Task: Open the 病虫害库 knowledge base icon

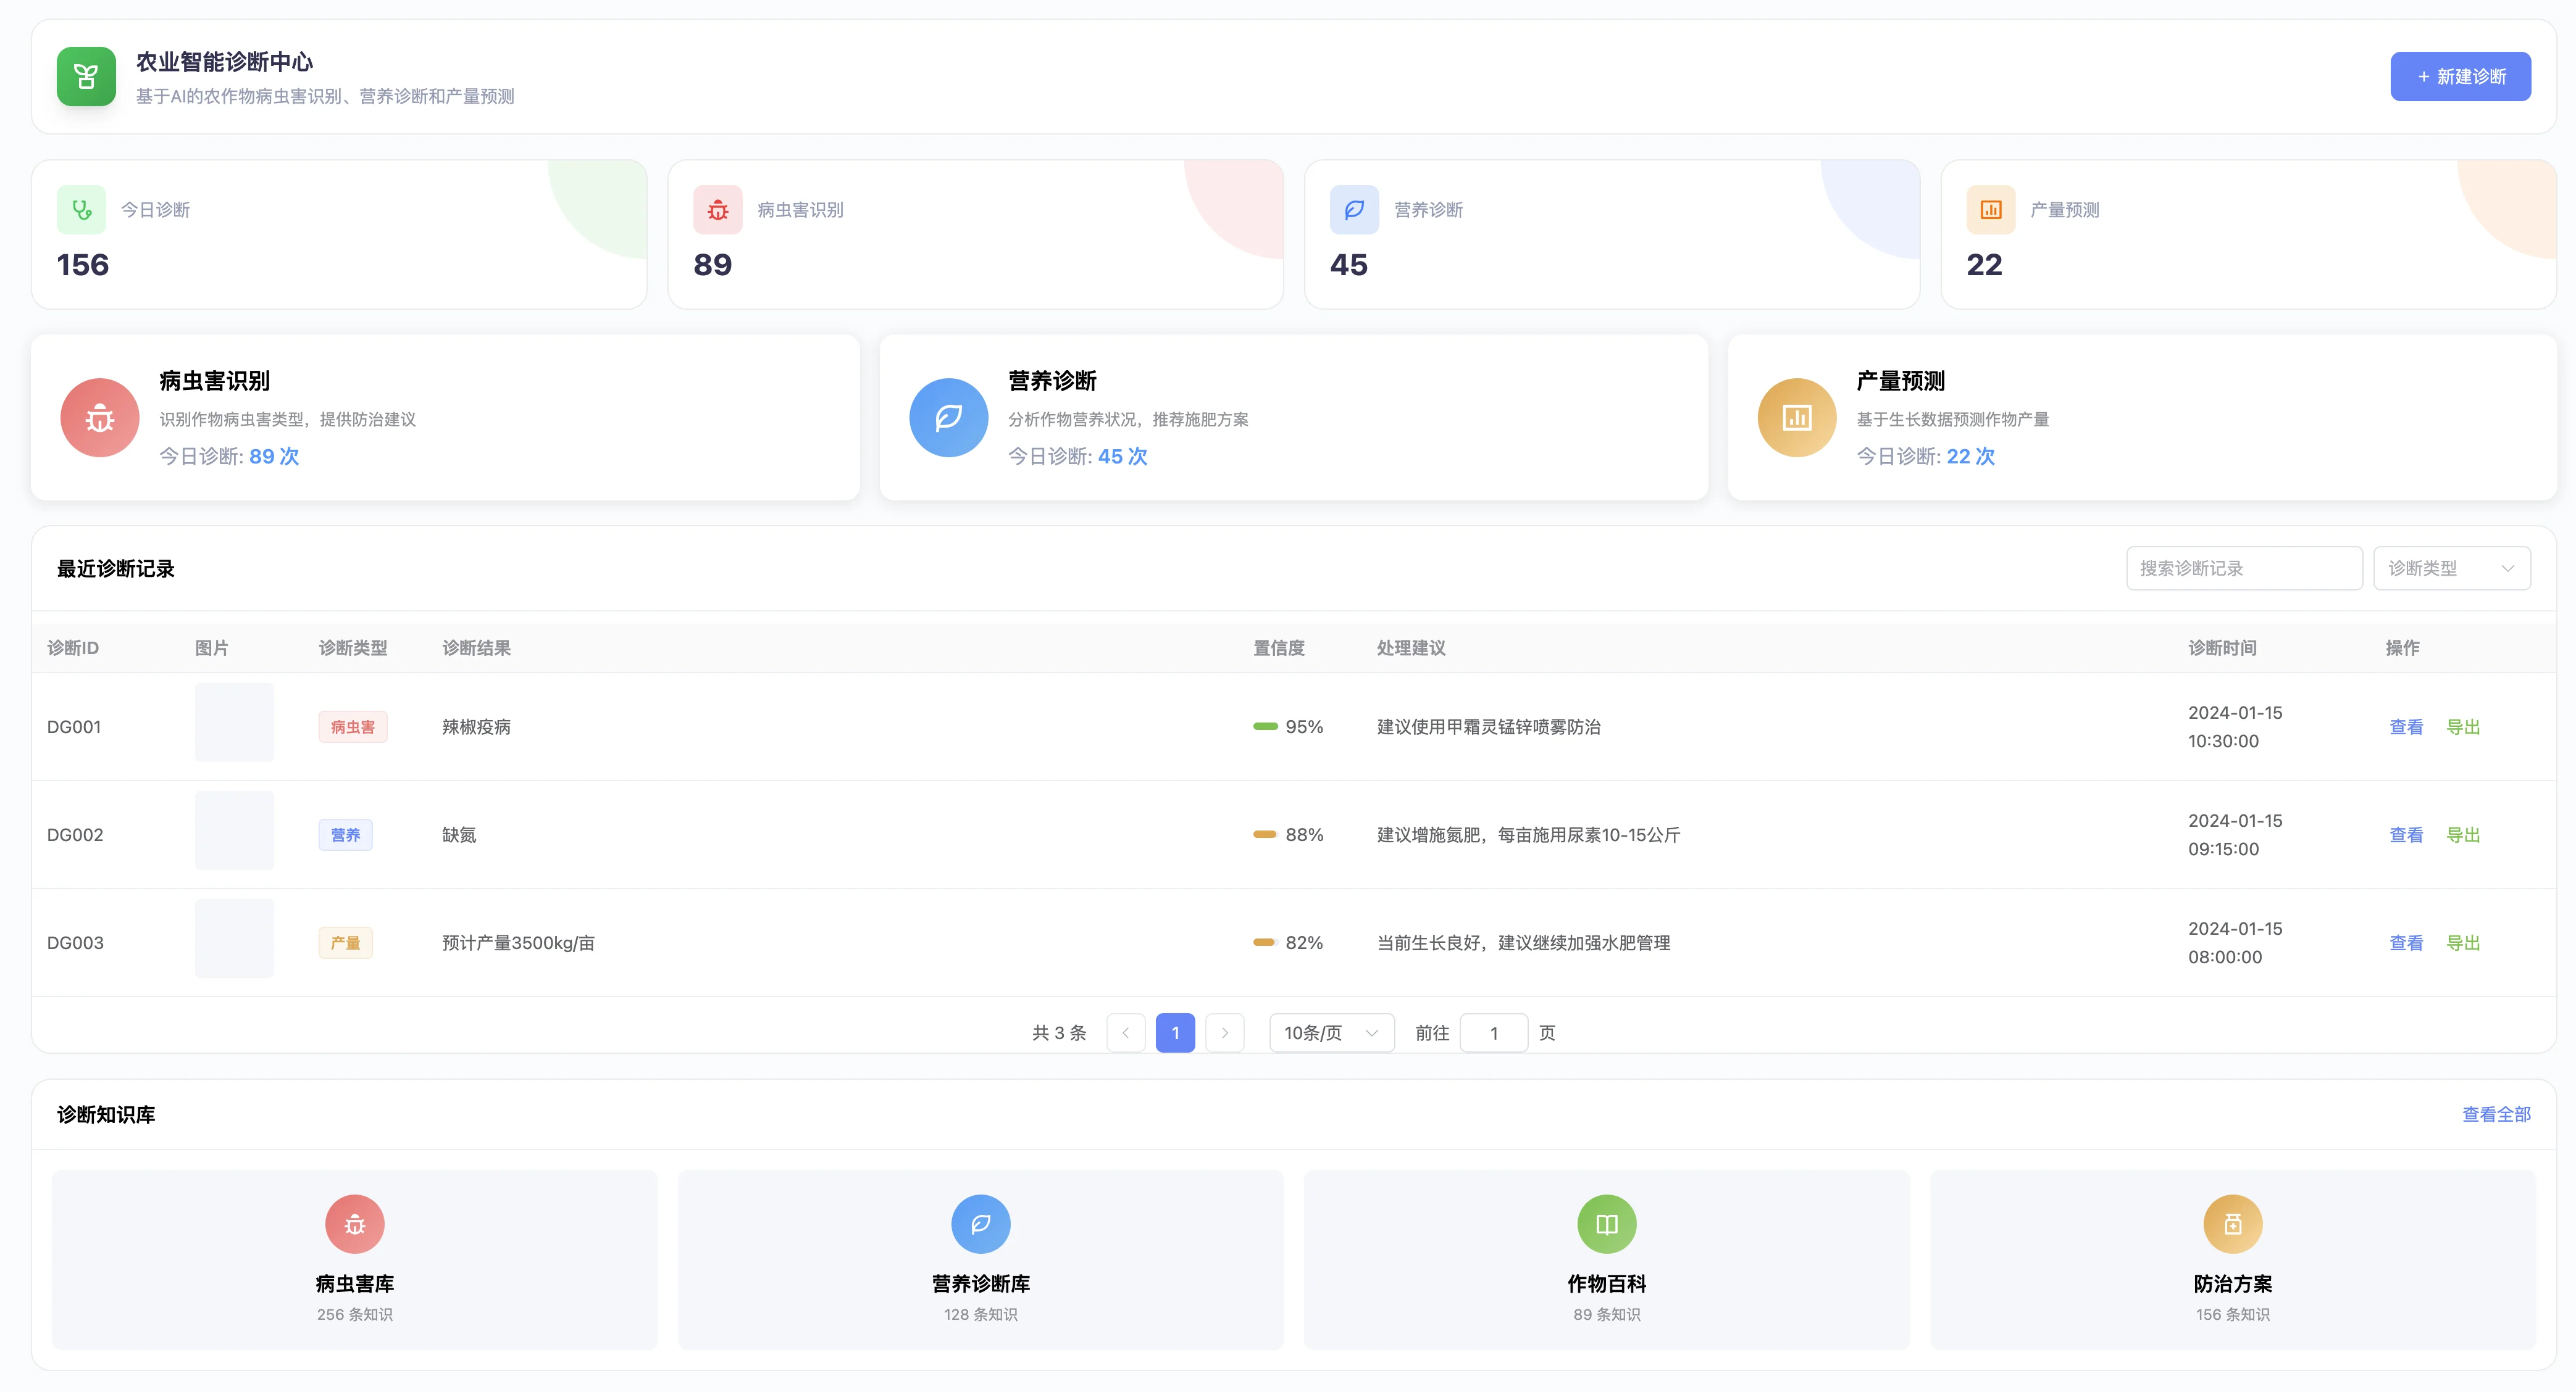Action: point(354,1223)
